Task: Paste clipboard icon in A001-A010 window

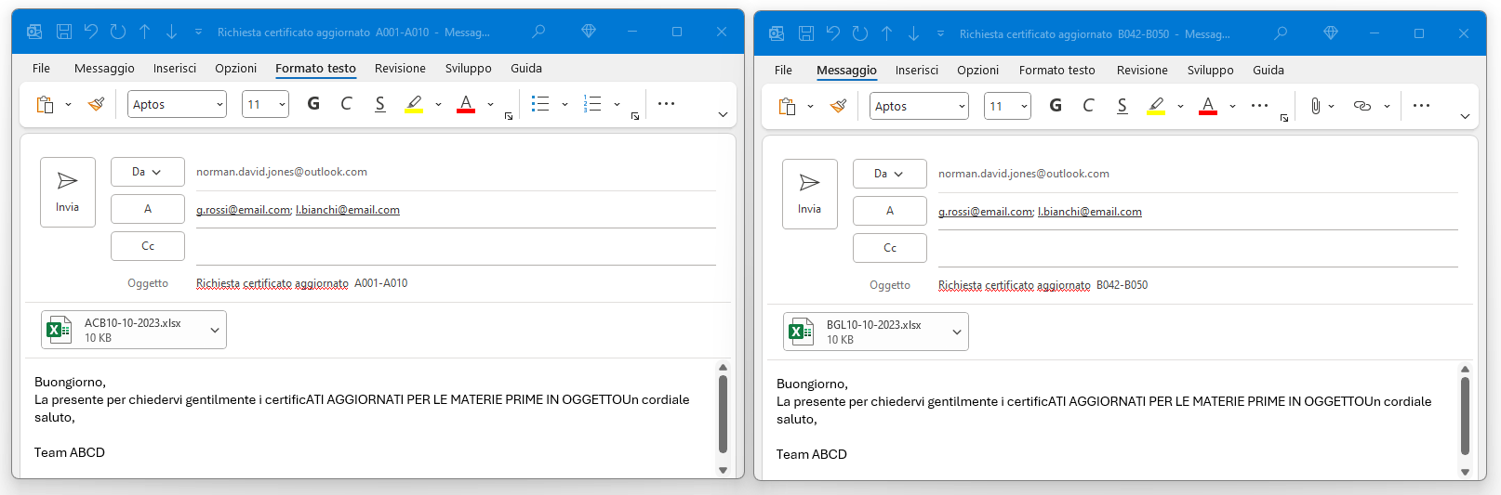Action: [45, 104]
